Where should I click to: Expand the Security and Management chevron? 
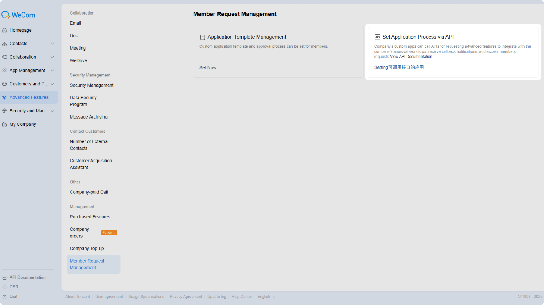point(52,111)
